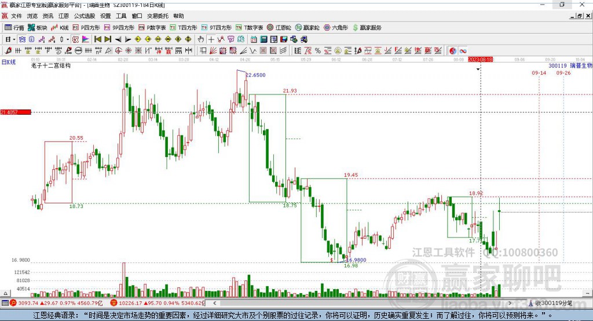Toggle the crosshair cursor tool
The image size is (593, 321).
211,39
